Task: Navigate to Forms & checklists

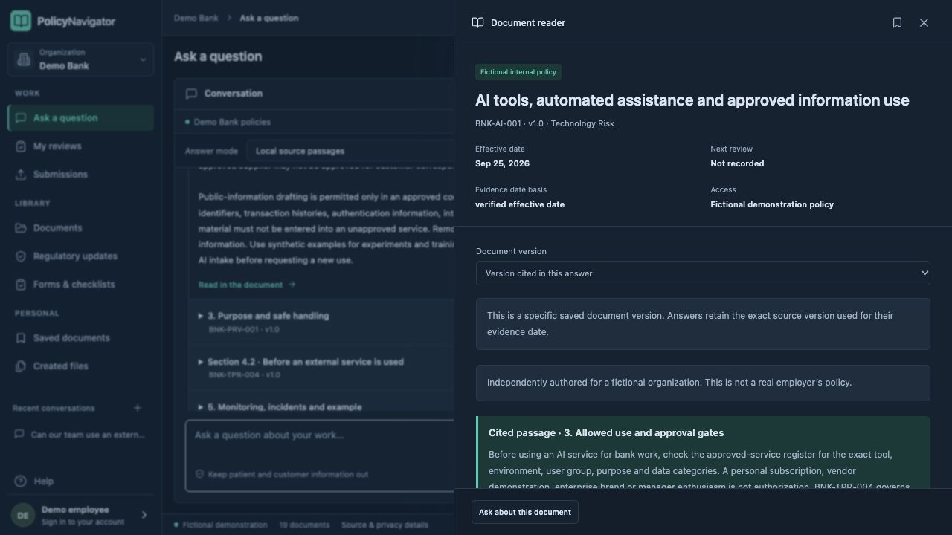Action: (x=80, y=285)
